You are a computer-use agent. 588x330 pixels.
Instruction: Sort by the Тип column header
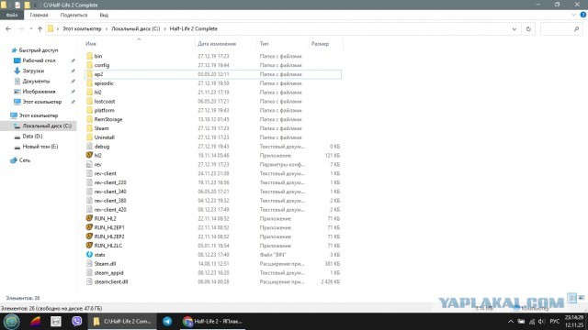point(264,44)
